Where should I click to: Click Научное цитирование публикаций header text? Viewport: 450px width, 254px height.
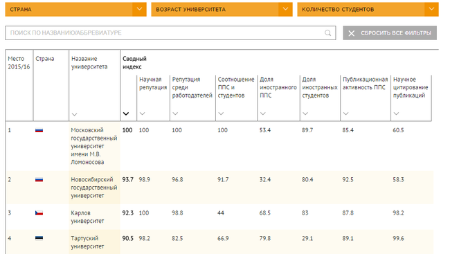coord(411,87)
